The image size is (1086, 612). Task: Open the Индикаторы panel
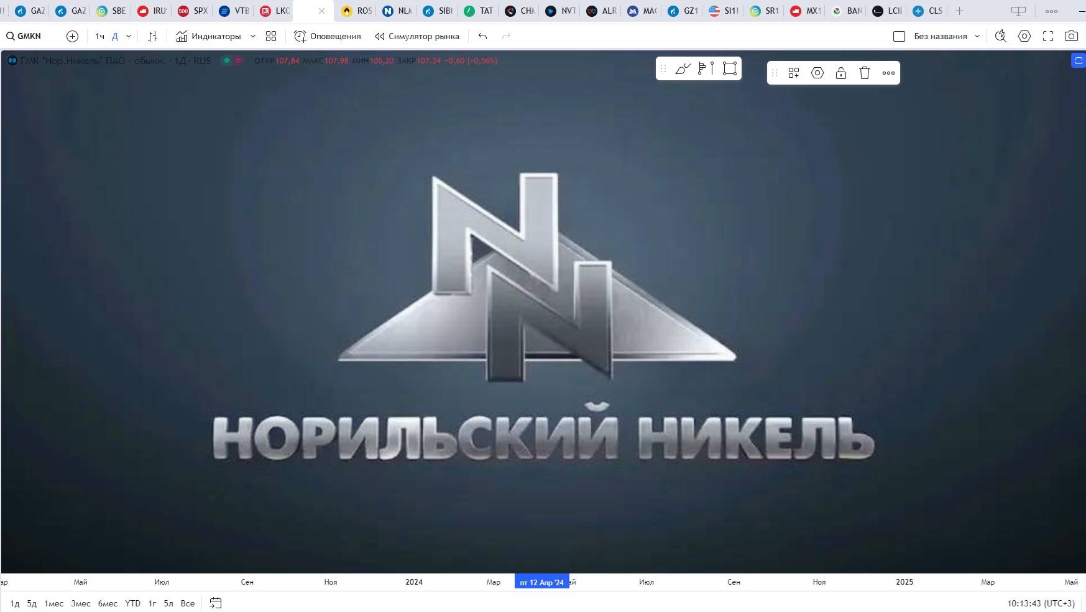pos(208,36)
